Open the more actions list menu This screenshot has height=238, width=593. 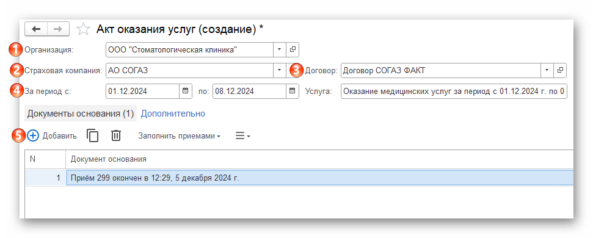(243, 135)
